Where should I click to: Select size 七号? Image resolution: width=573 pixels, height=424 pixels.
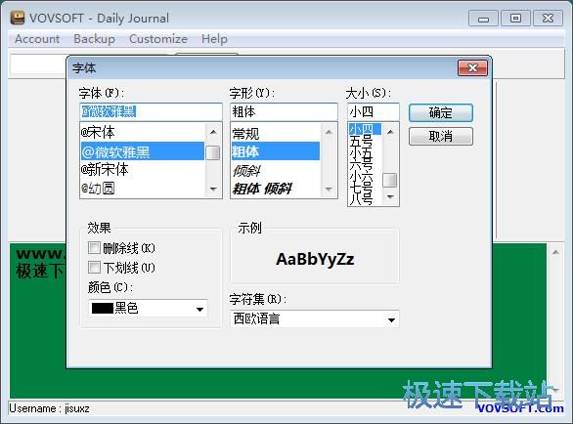[365, 188]
